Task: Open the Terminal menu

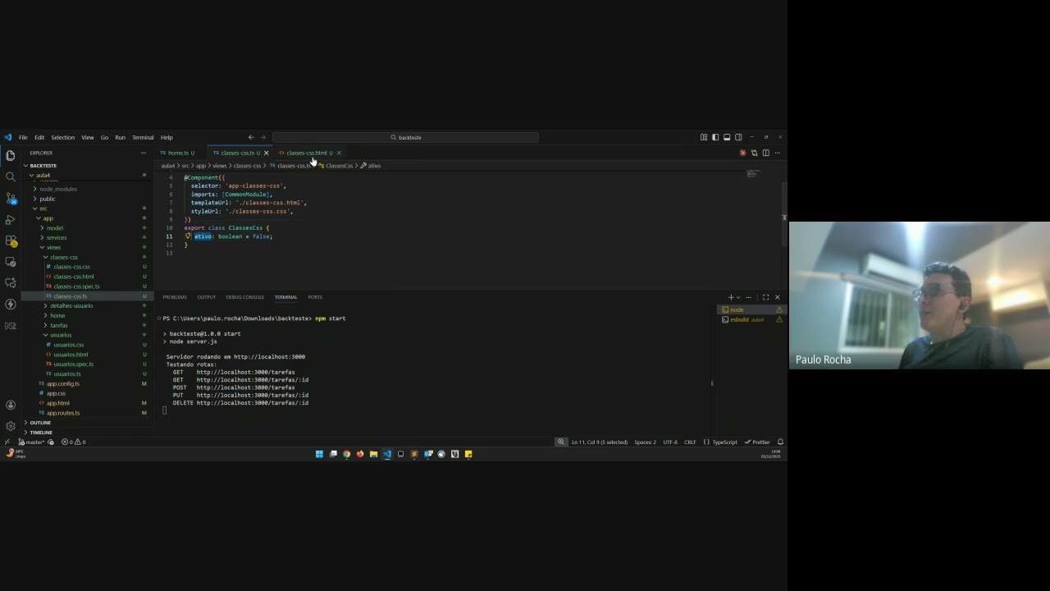Action: tap(143, 137)
